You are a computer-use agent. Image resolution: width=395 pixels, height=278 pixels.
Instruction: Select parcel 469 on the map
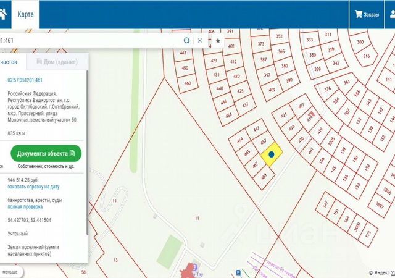264,177
